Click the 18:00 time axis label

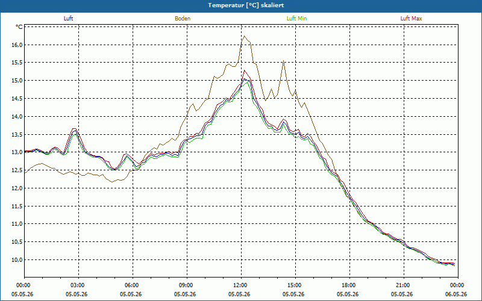pos(350,285)
